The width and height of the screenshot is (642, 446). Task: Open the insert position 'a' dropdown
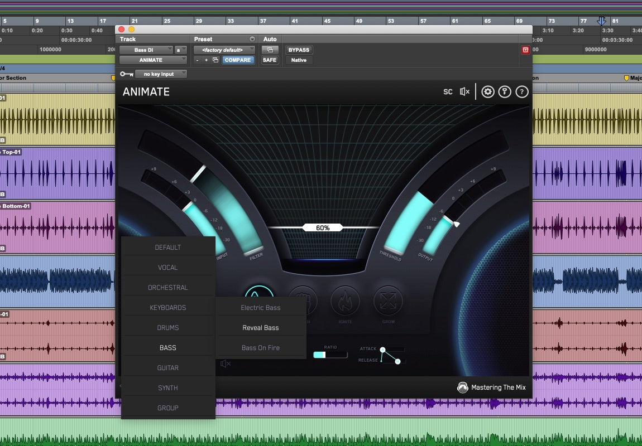(180, 50)
